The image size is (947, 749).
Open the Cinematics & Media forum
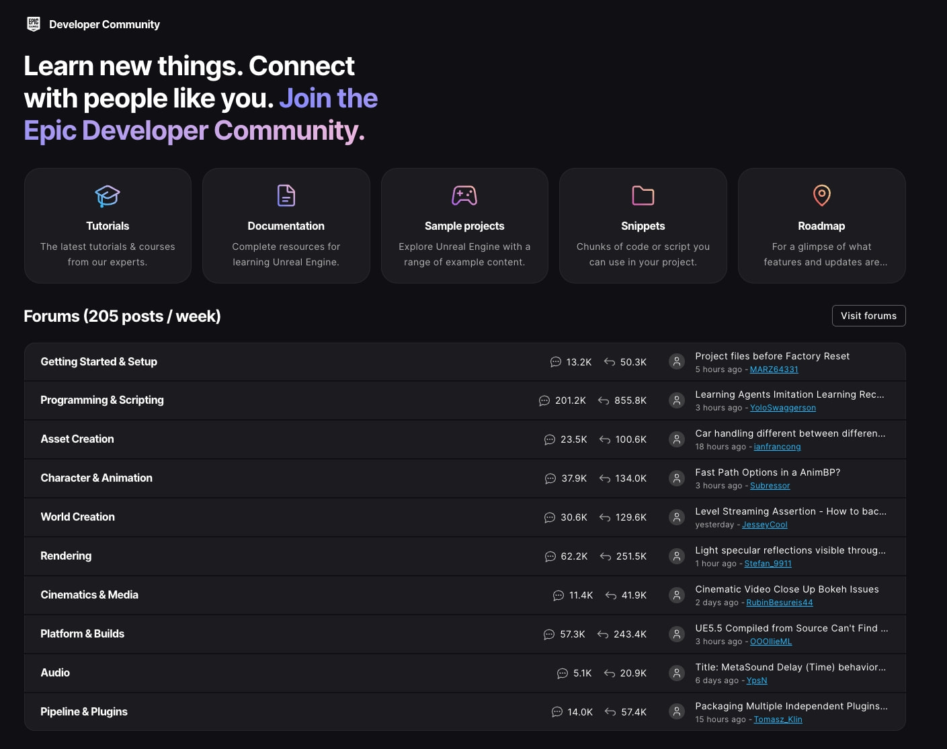89,595
